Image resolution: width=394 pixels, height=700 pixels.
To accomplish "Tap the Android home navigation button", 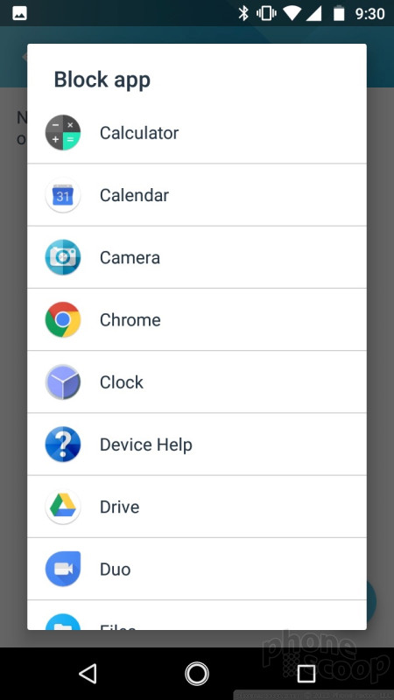I will [x=197, y=673].
